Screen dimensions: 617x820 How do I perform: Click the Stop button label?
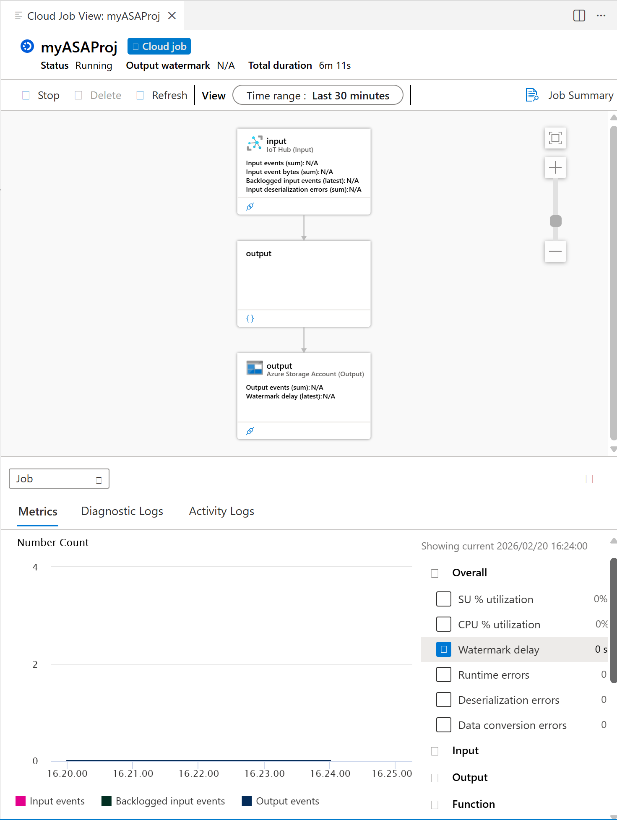pyautogui.click(x=49, y=96)
